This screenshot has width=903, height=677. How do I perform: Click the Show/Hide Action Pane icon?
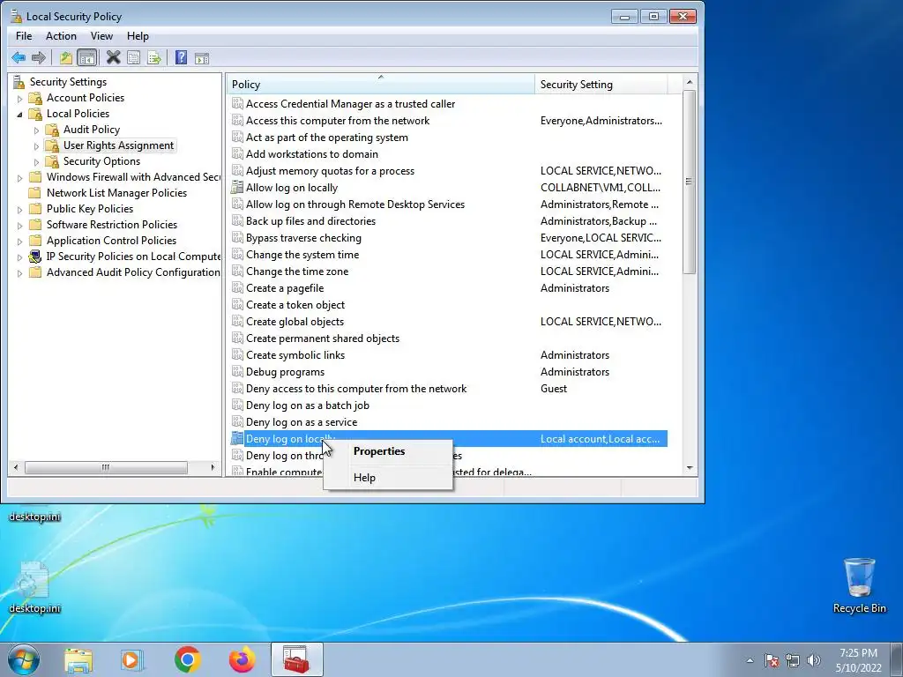pos(202,57)
